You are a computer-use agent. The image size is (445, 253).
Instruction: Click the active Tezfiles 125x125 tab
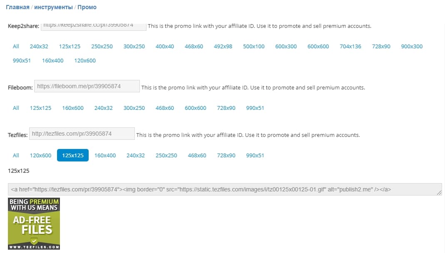pyautogui.click(x=73, y=155)
